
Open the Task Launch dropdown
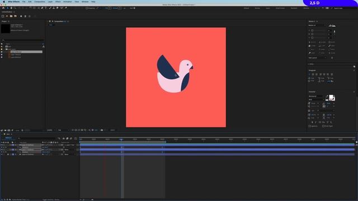click(317, 58)
